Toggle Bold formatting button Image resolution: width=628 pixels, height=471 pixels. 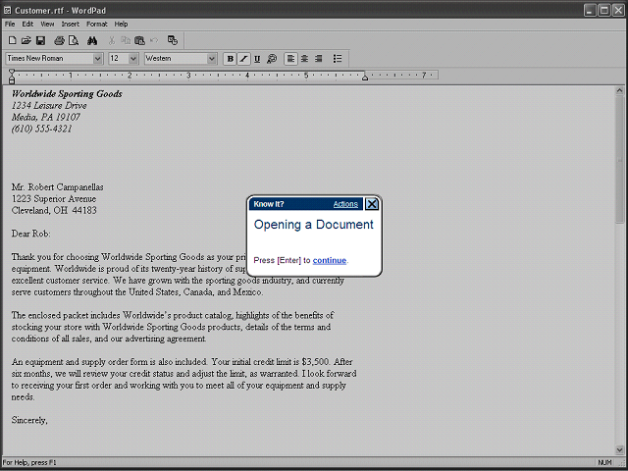pos(230,59)
